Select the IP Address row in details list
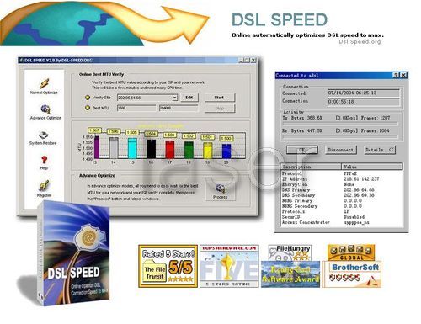 [x=342, y=179]
